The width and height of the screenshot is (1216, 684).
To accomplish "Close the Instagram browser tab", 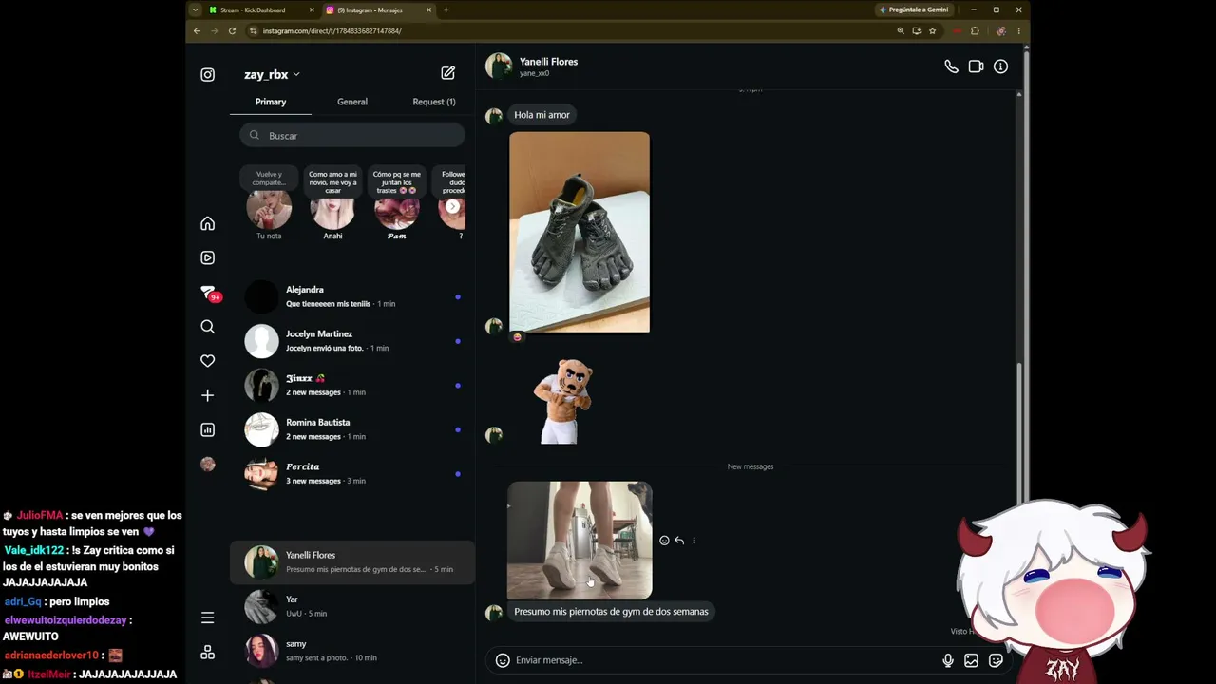I will pyautogui.click(x=428, y=10).
